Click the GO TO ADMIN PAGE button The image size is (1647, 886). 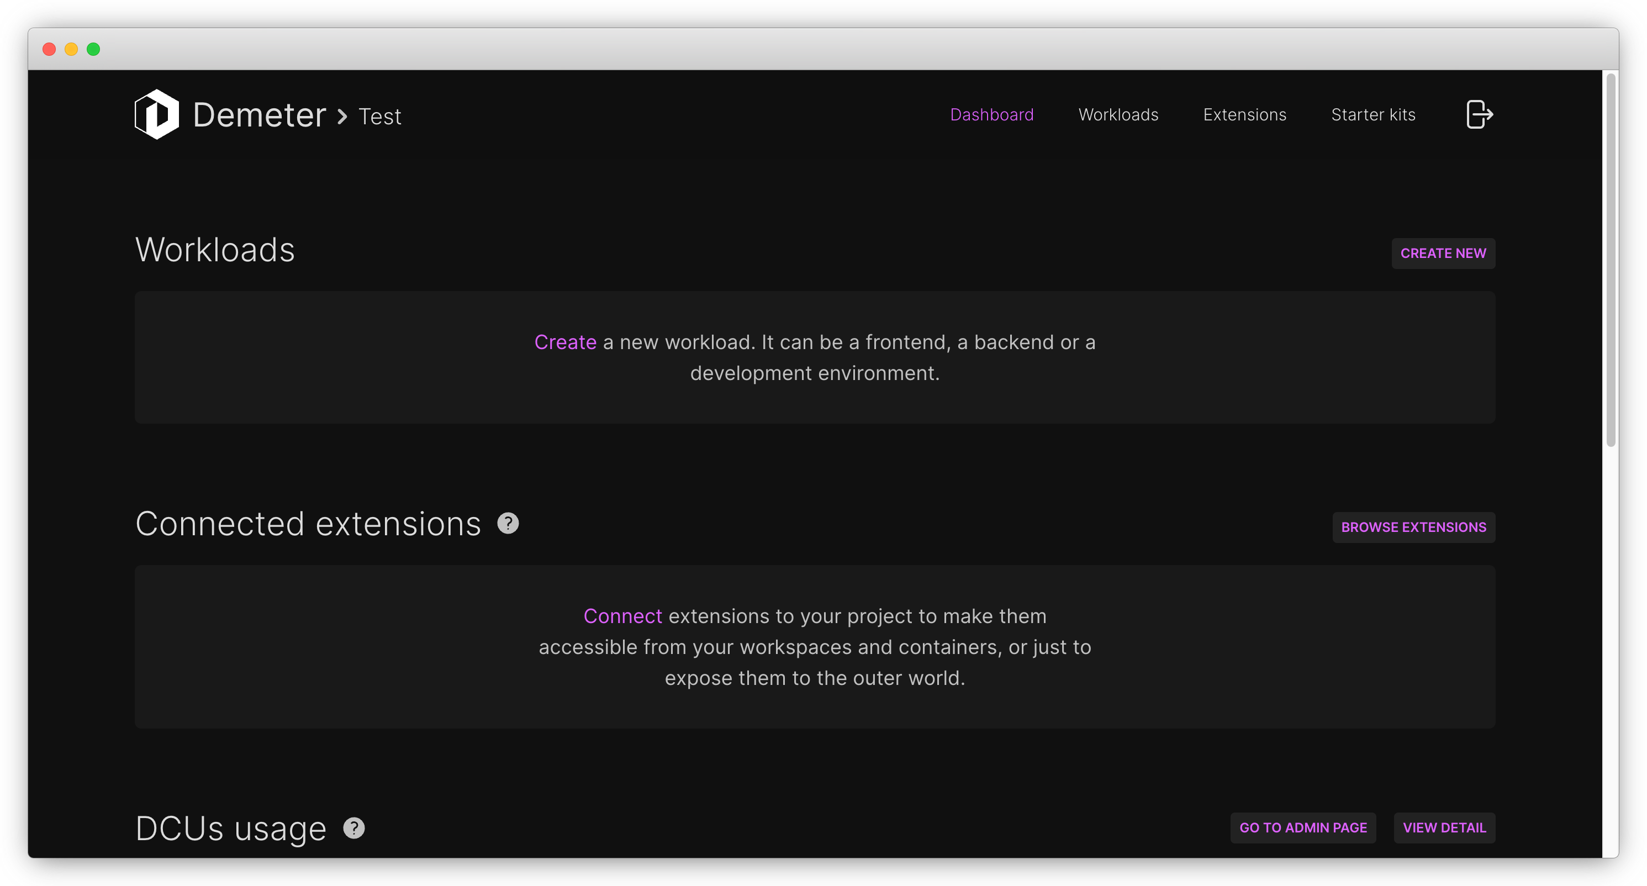click(x=1302, y=828)
